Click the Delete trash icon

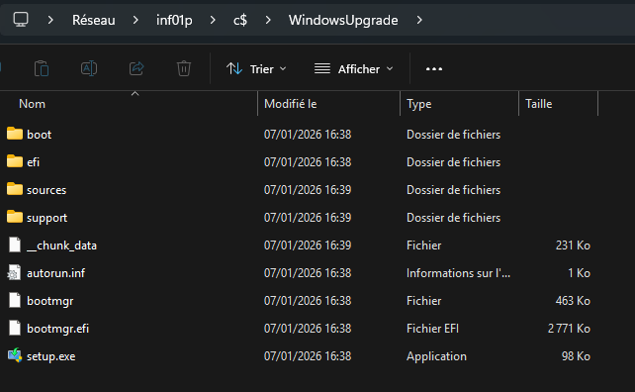tap(183, 68)
